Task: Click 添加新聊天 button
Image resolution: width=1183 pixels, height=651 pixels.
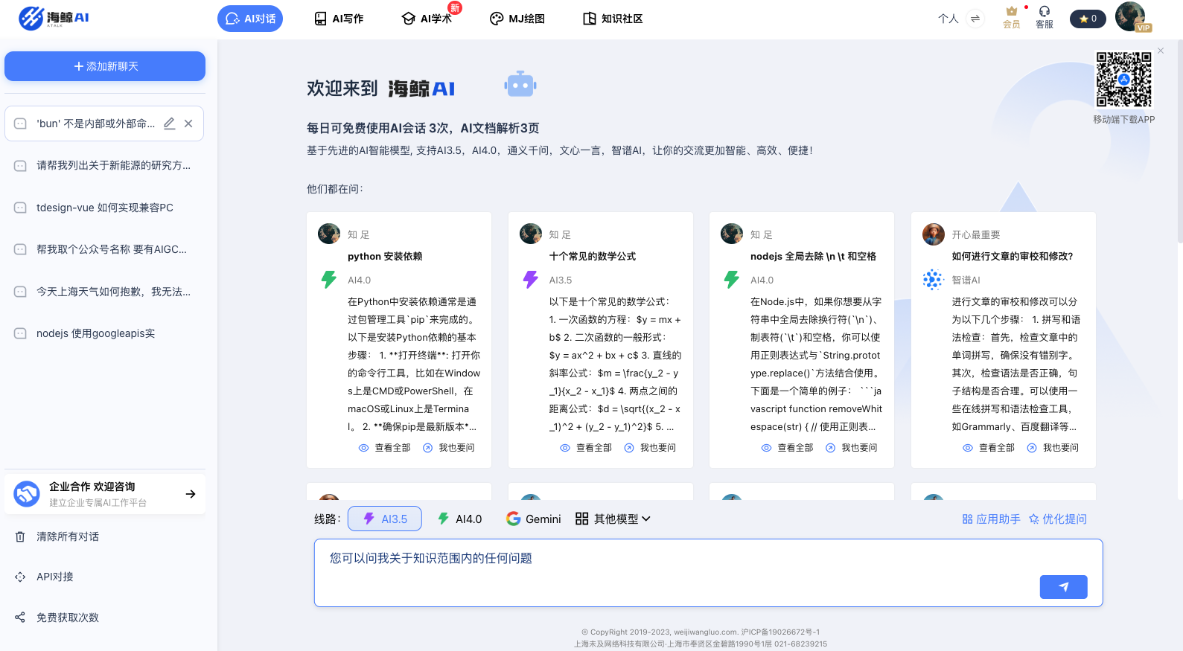Action: click(105, 66)
